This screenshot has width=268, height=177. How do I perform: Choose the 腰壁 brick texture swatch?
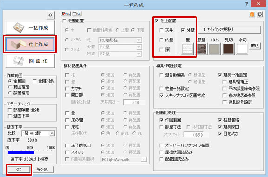[202, 49]
